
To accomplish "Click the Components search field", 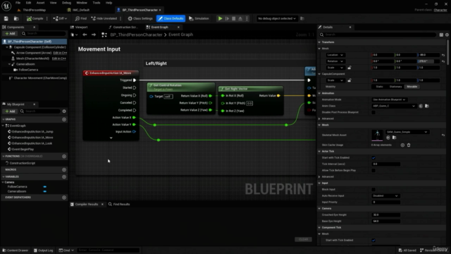I will [43, 33].
